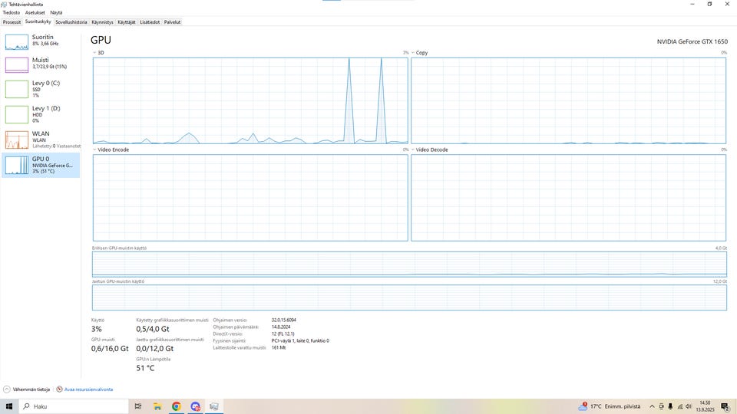Click the dedicated GPU memory usage graph
The width and height of the screenshot is (737, 414).
[x=409, y=264]
